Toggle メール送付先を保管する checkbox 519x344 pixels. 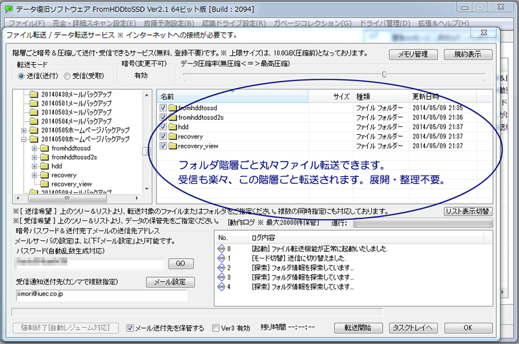tap(130, 328)
